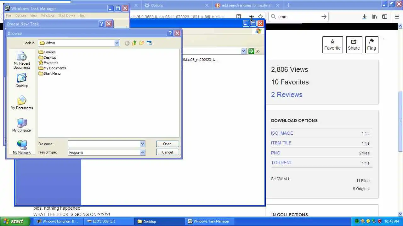Switch to LEO'S USB (E:) taskbar item
This screenshot has width=403, height=226.
click(108, 221)
